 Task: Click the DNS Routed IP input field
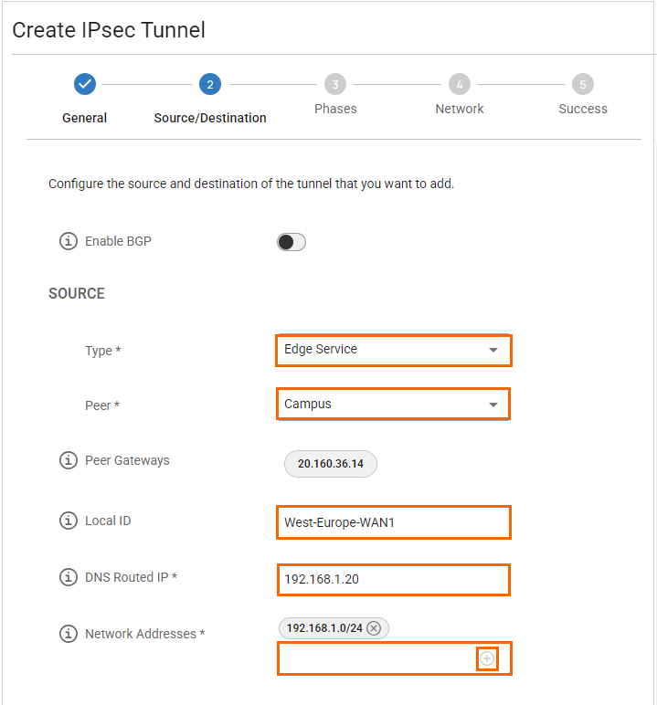click(x=393, y=579)
